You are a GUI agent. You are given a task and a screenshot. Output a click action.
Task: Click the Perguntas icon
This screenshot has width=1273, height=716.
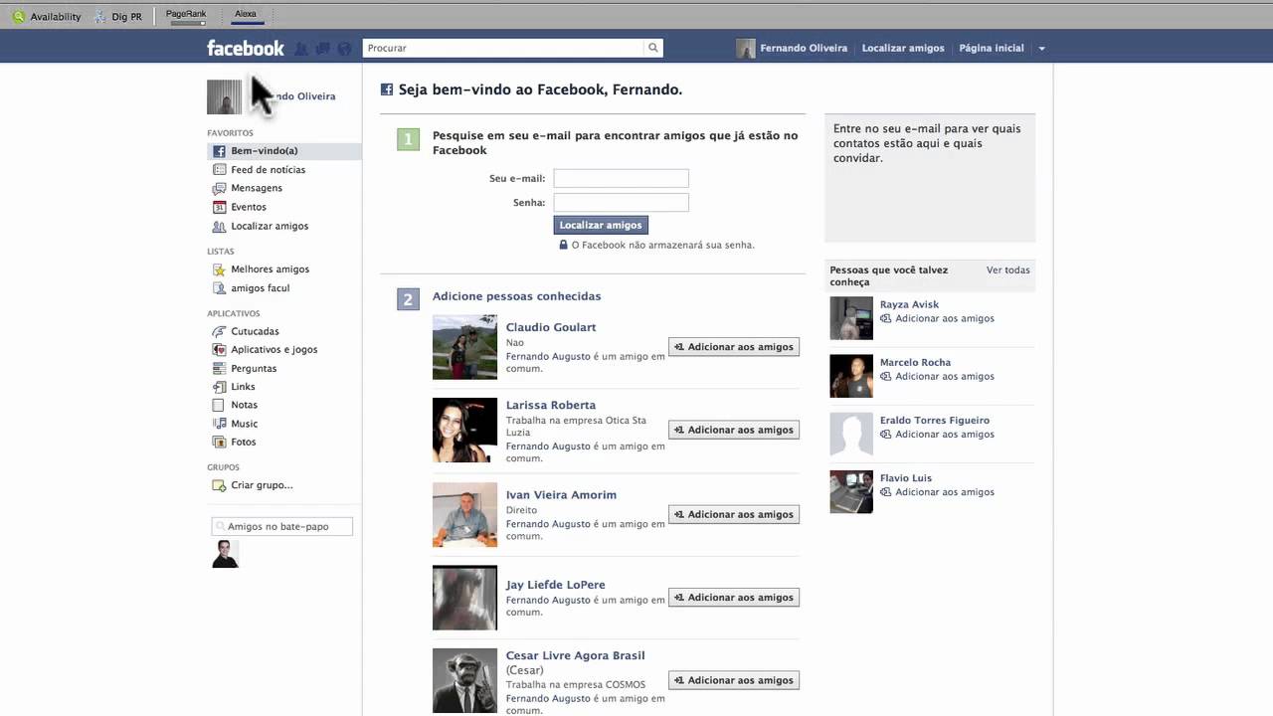[x=220, y=368]
